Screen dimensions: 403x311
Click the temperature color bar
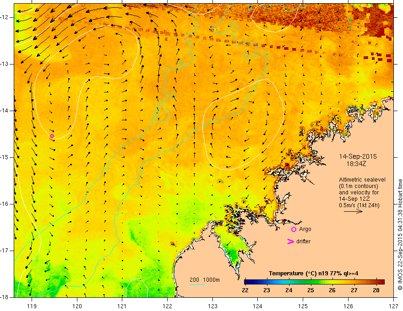tap(314, 282)
